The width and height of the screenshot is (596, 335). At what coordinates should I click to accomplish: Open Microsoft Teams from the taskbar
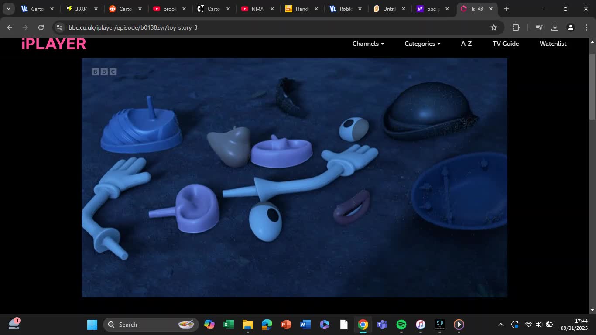[382, 325]
